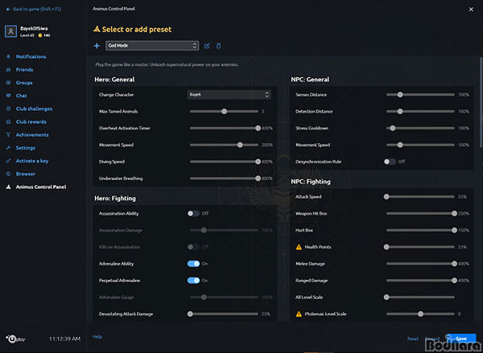Click the BayekOfSiwa profile avatar

click(10, 31)
